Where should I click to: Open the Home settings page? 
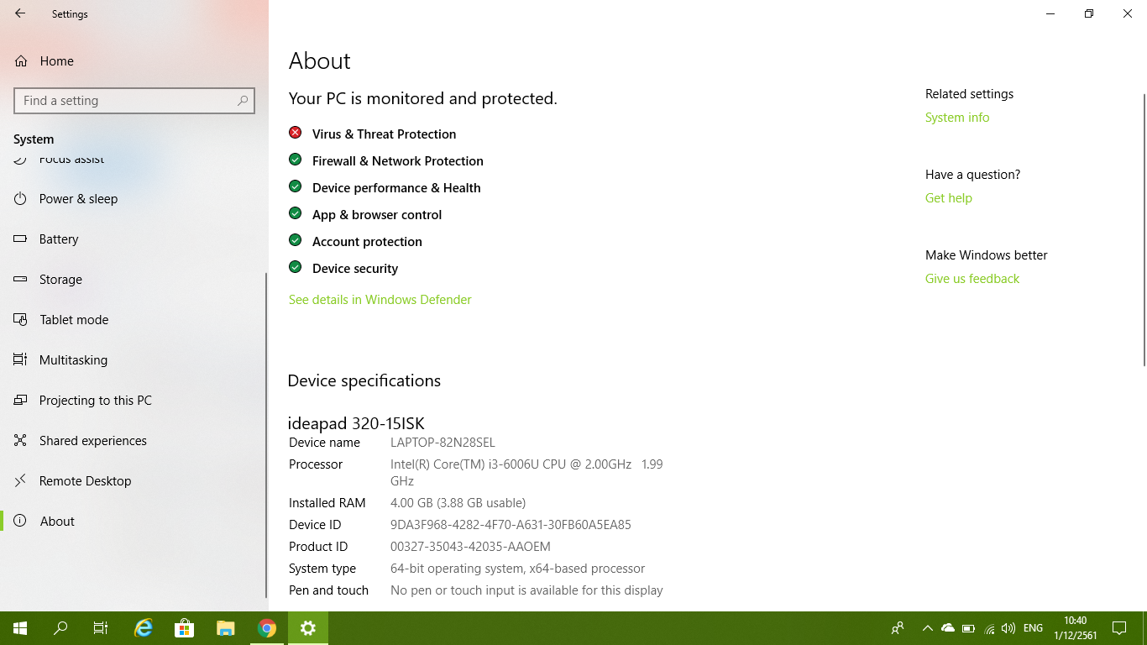pyautogui.click(x=44, y=60)
